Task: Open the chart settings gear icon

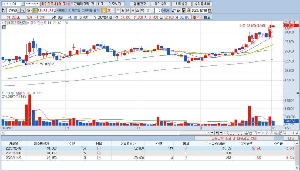Action: pyautogui.click(x=188, y=10)
